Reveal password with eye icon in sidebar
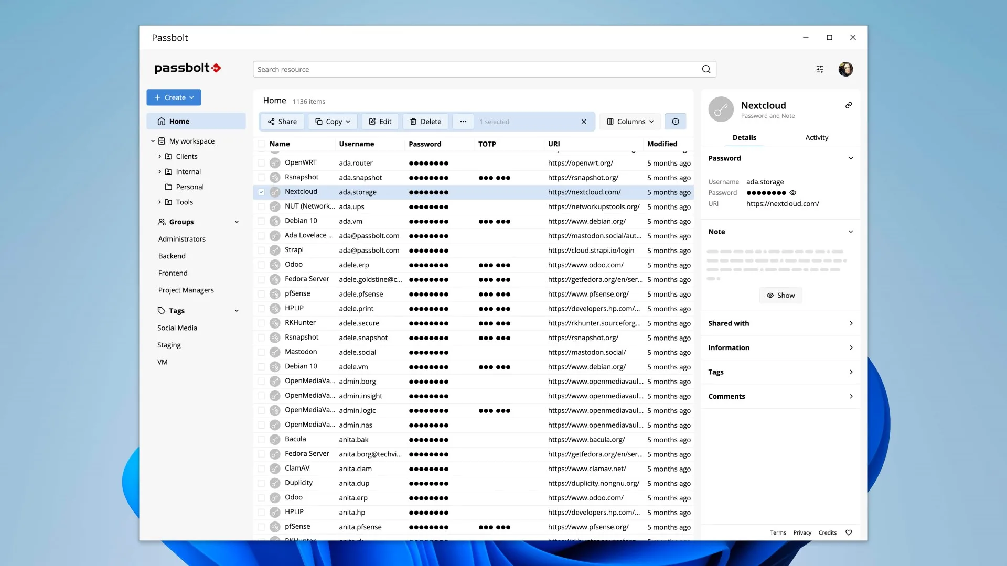This screenshot has height=566, width=1007. pos(793,193)
